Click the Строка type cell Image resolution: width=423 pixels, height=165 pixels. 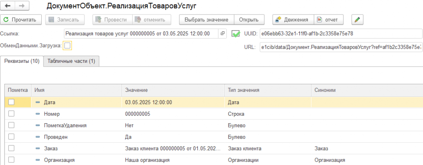(268, 114)
